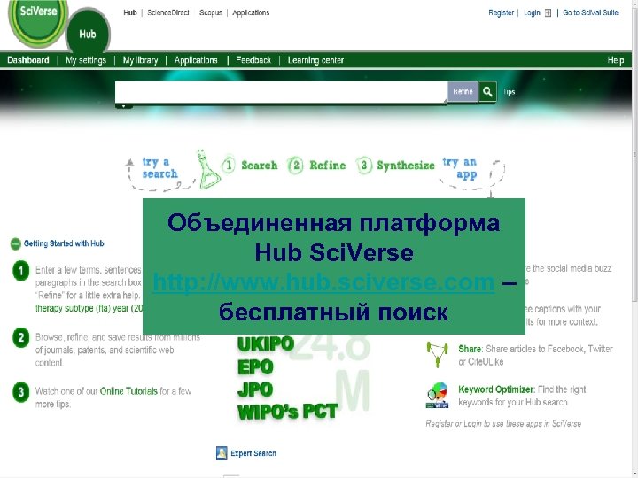Open the Login expand plus icon
Screen dimensions: 638x478
[549, 13]
